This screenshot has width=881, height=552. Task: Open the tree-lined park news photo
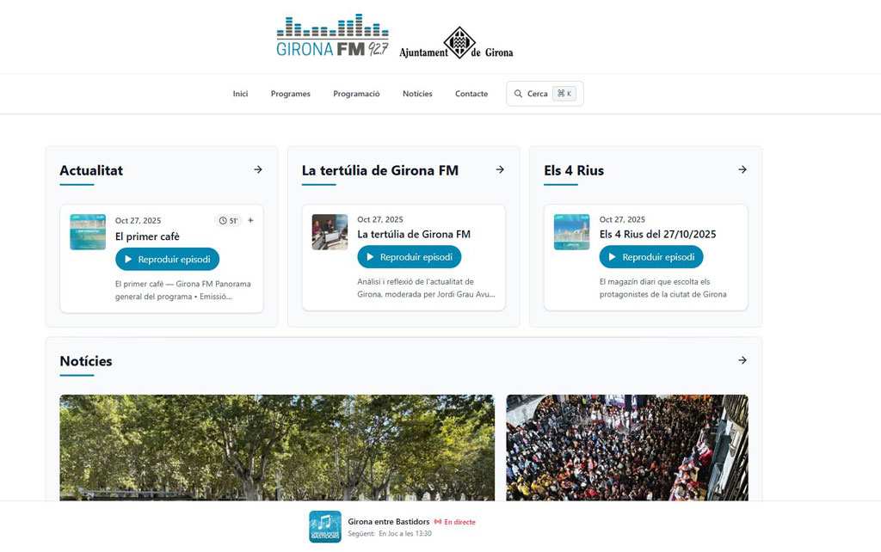[x=277, y=447]
